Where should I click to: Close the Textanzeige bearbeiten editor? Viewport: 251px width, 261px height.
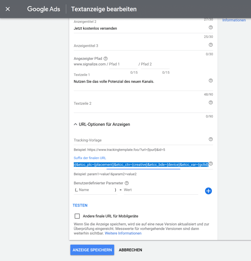8,9
